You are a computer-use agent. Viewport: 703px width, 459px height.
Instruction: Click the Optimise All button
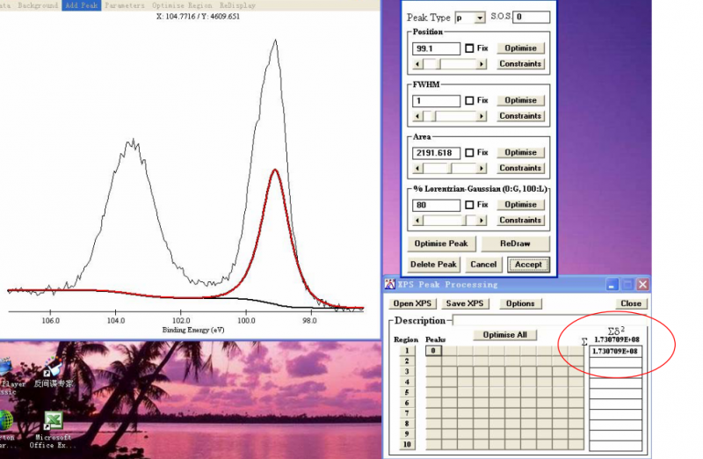coord(504,335)
